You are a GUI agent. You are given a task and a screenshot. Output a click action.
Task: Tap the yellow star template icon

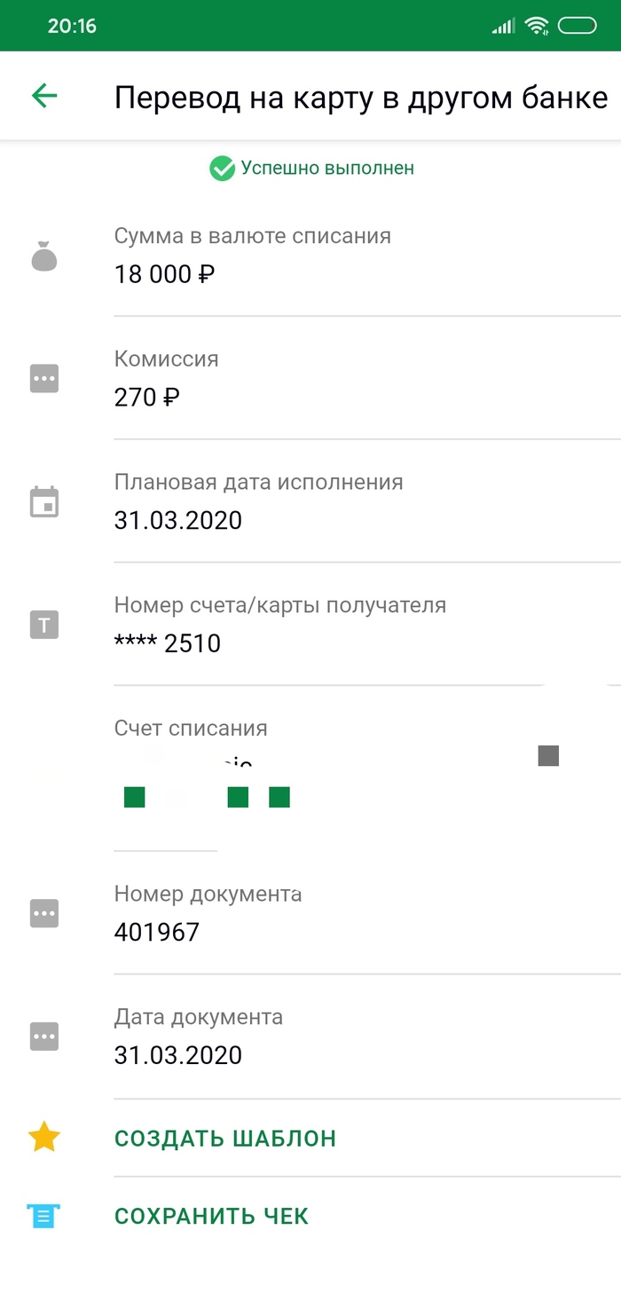tap(44, 1138)
